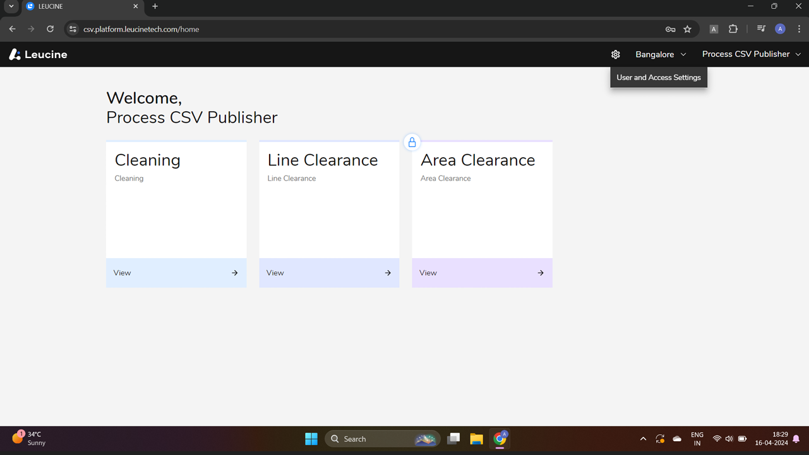This screenshot has height=455, width=809.
Task: Open the settings gear icon
Action: (616, 54)
